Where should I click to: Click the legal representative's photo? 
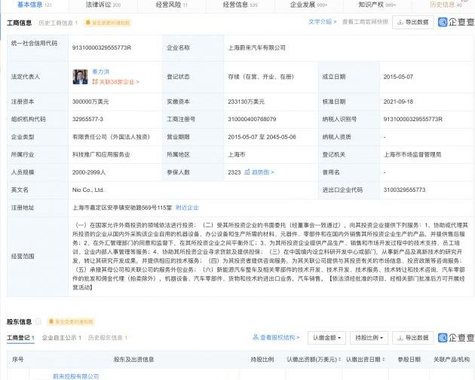click(80, 77)
